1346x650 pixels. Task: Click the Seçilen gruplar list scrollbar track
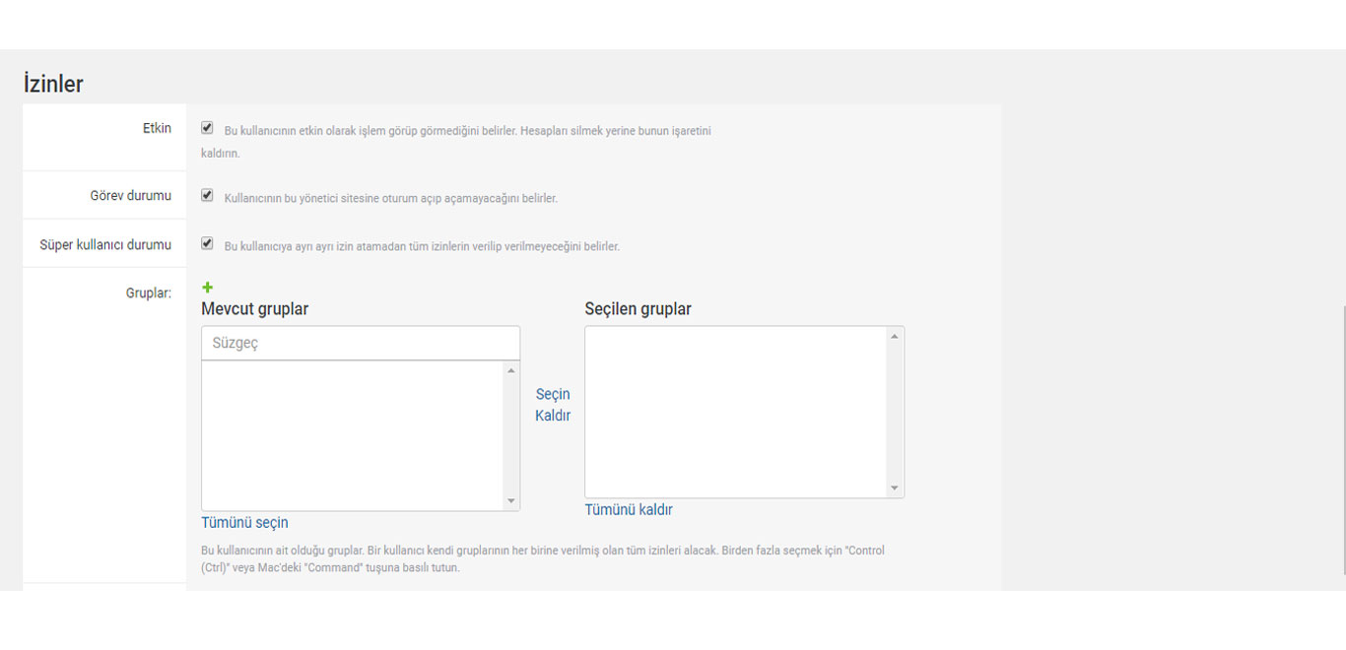coord(895,412)
